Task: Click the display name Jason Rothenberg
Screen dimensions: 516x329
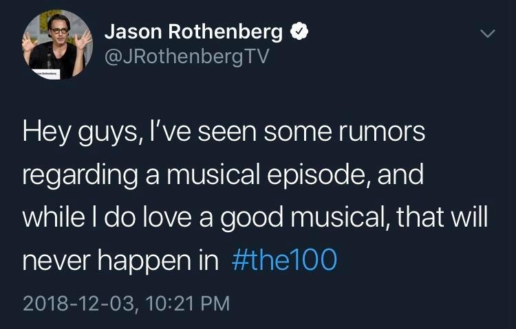Action: point(193,32)
